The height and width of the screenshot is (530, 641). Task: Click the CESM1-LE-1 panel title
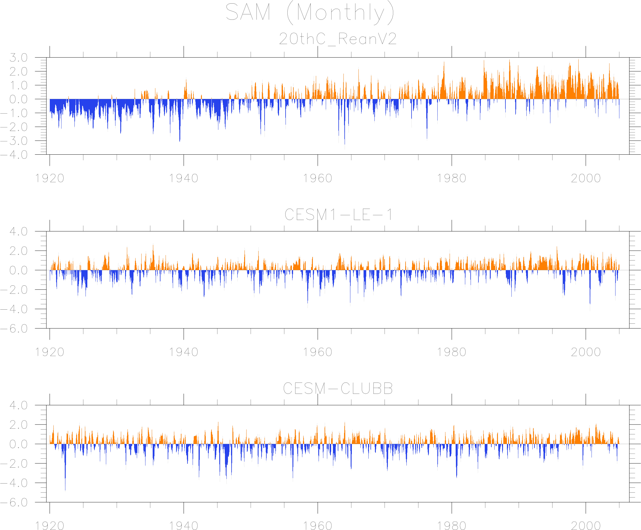tap(337, 215)
